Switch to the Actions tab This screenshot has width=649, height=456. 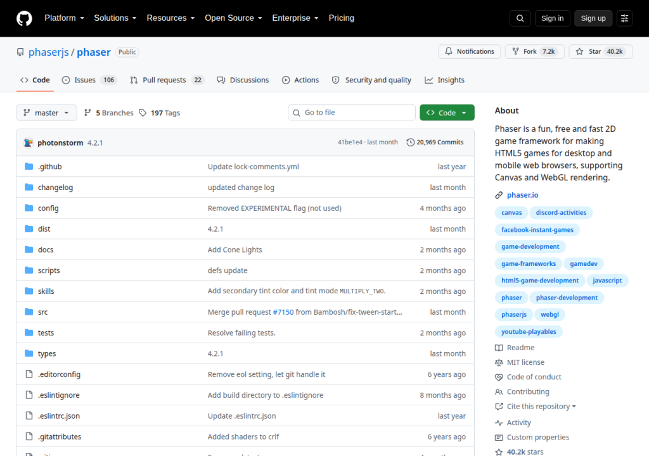pos(300,80)
